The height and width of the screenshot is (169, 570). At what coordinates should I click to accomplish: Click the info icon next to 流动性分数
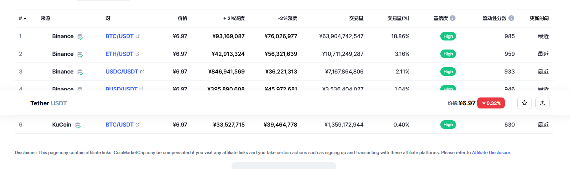(x=511, y=18)
